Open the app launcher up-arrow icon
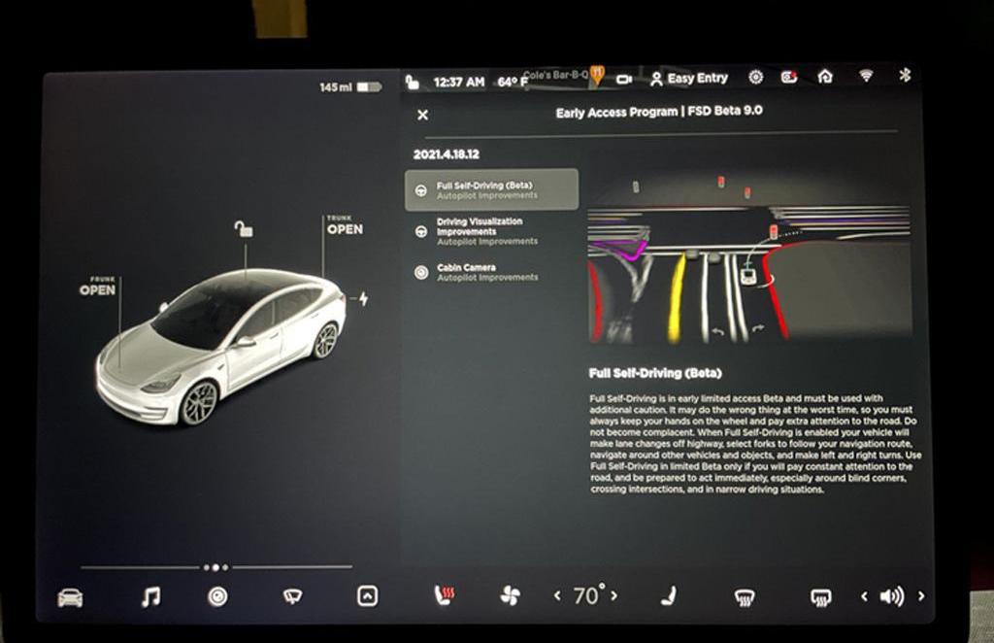The width and height of the screenshot is (994, 643). pos(368,596)
